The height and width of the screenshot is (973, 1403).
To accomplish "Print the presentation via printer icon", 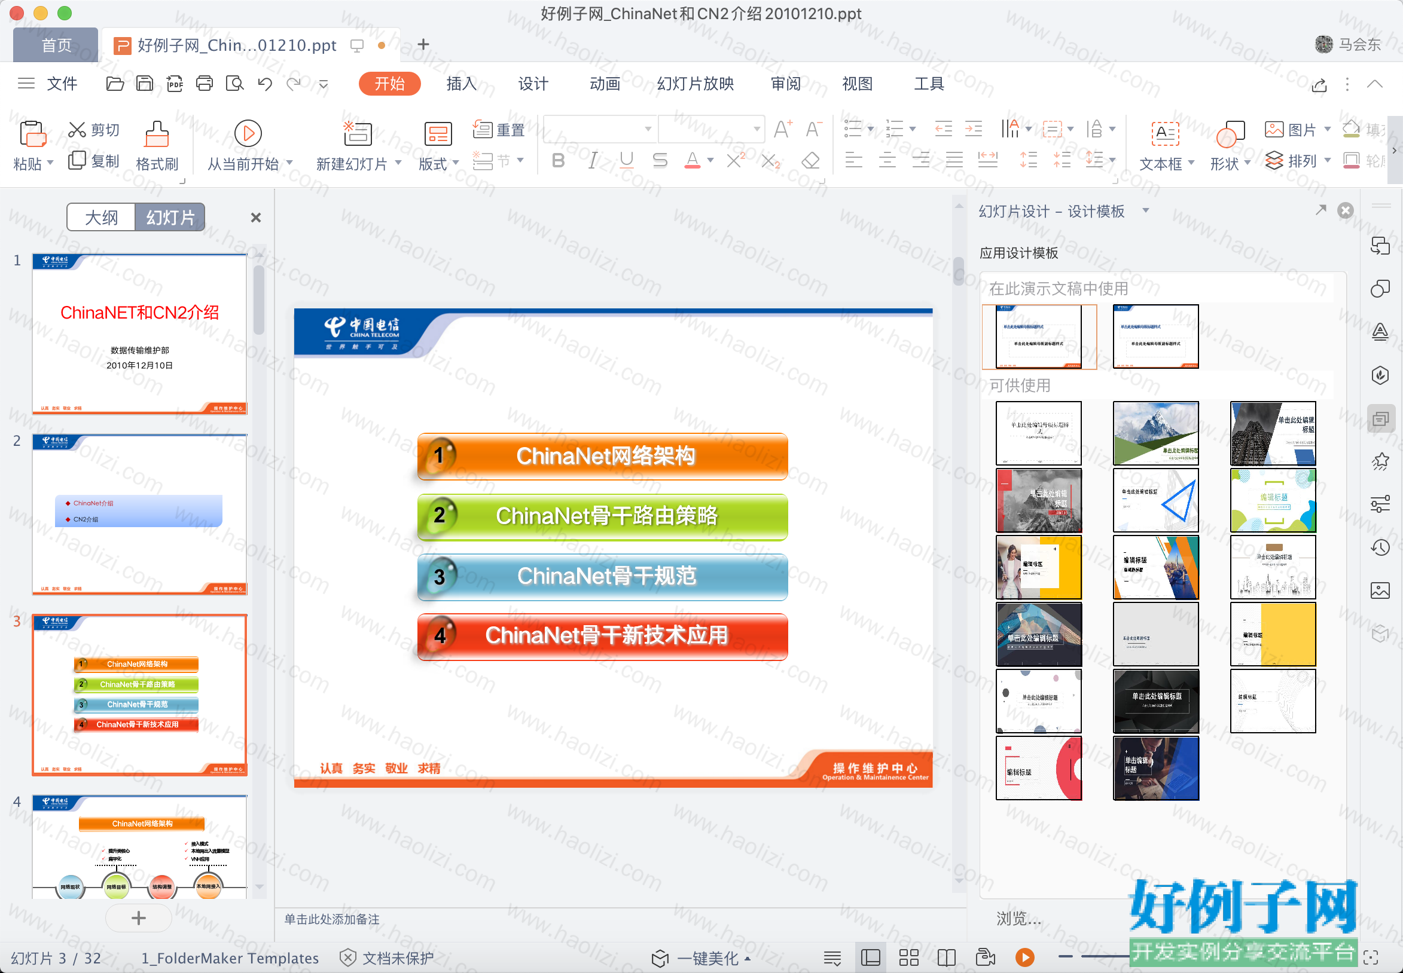I will pyautogui.click(x=205, y=84).
